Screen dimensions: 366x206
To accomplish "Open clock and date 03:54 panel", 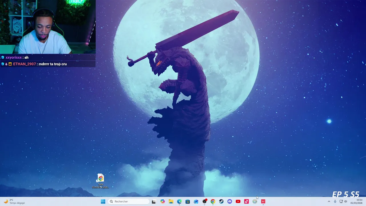I will [x=357, y=201].
